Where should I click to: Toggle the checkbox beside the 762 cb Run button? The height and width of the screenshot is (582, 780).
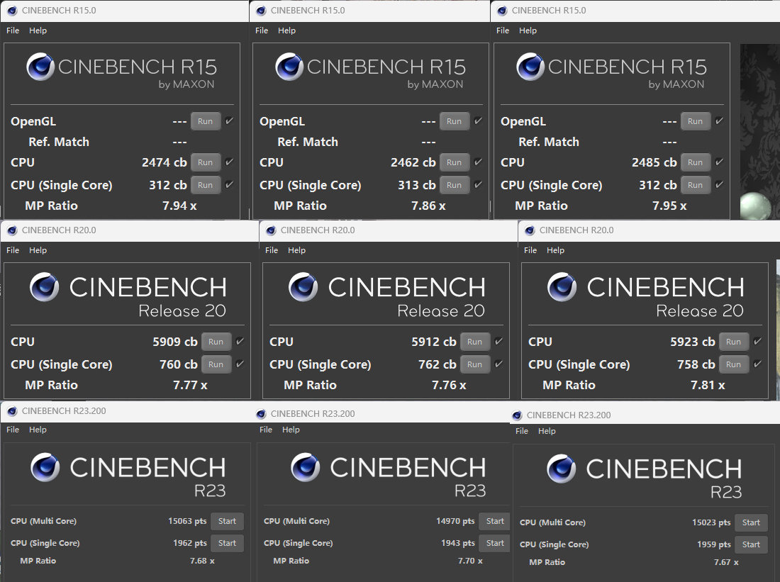(x=498, y=364)
